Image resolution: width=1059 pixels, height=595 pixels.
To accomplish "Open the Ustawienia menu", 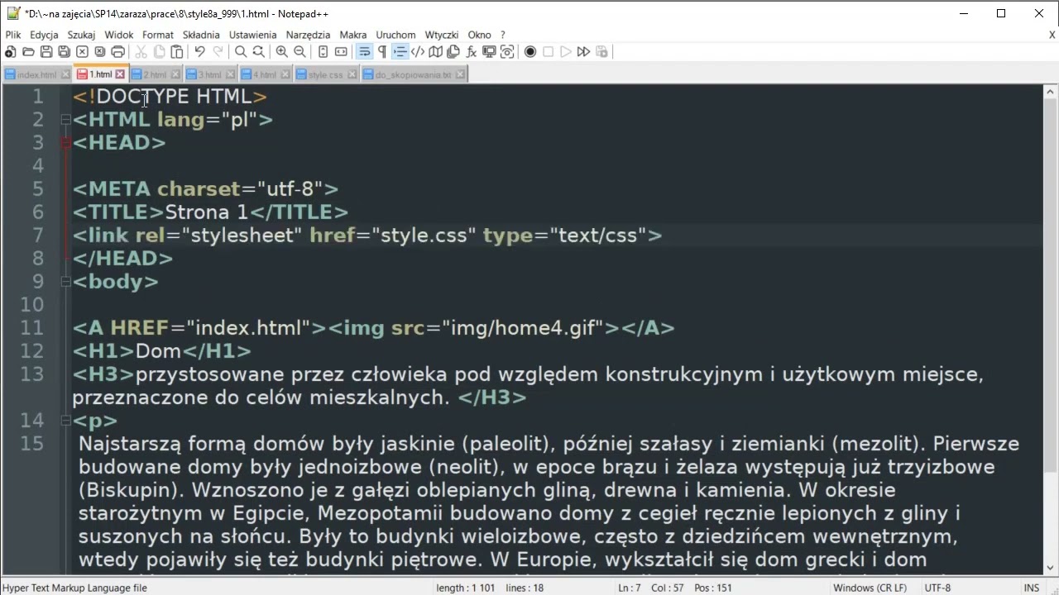I will tap(252, 35).
